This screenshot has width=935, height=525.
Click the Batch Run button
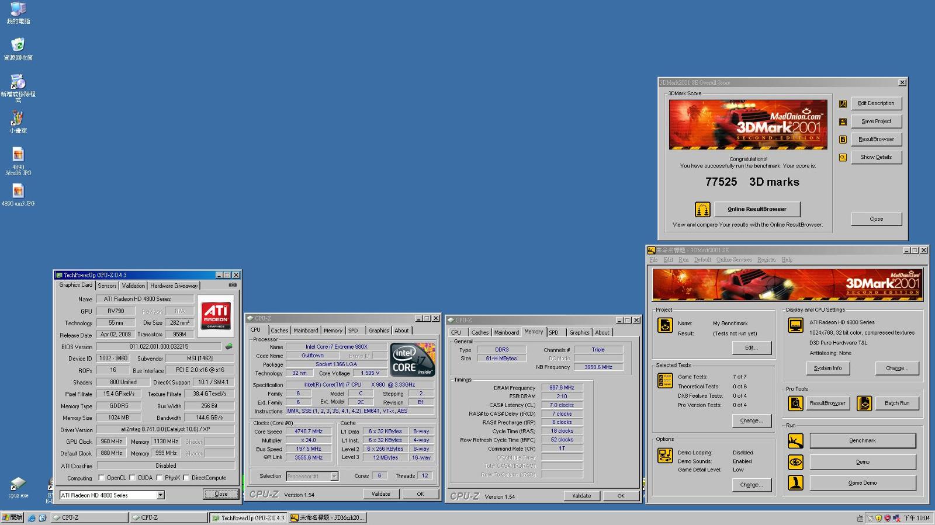click(896, 403)
